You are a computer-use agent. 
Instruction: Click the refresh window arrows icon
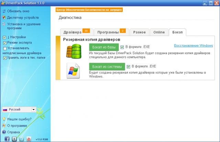(4, 11)
